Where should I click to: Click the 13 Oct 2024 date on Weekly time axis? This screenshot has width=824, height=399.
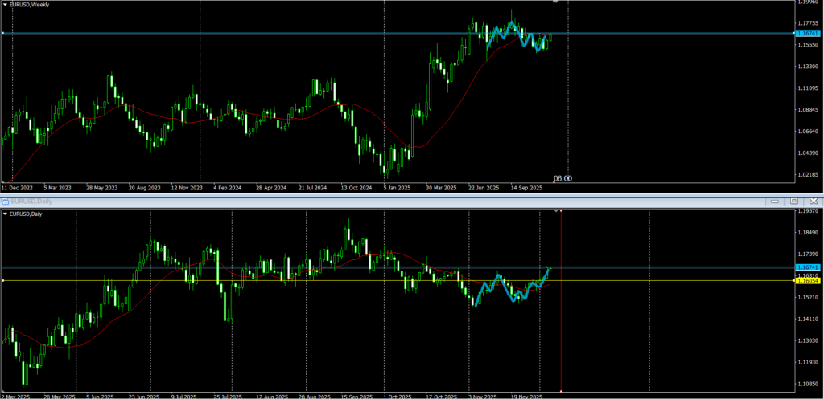coord(356,188)
